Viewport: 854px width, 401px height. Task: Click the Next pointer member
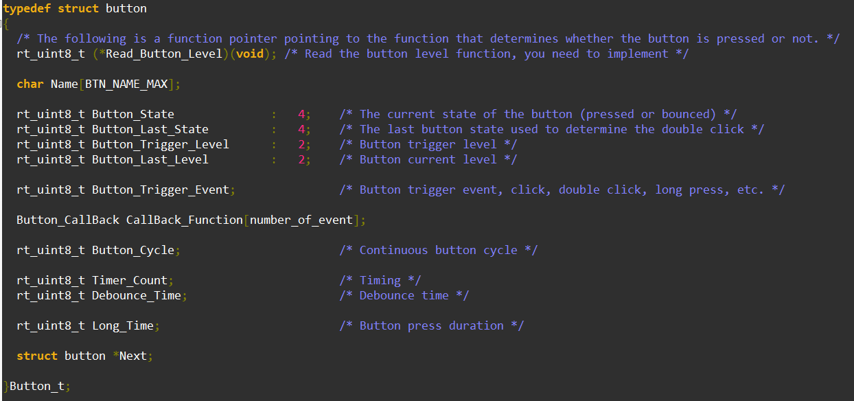click(x=133, y=356)
